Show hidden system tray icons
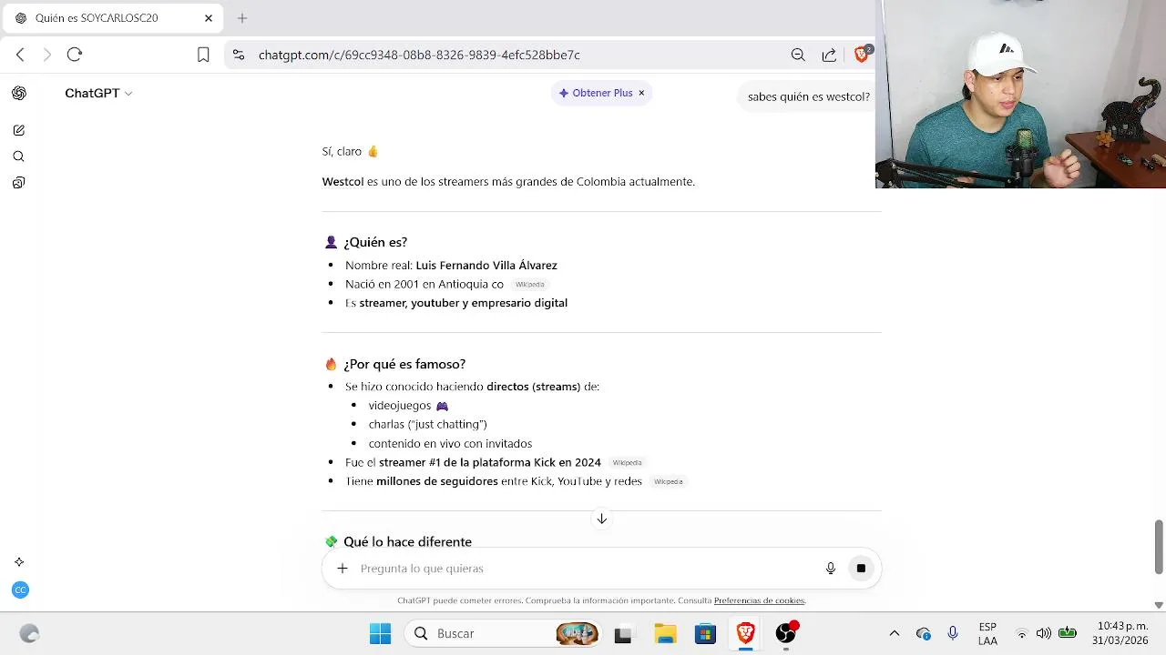The width and height of the screenshot is (1166, 655). coord(895,633)
